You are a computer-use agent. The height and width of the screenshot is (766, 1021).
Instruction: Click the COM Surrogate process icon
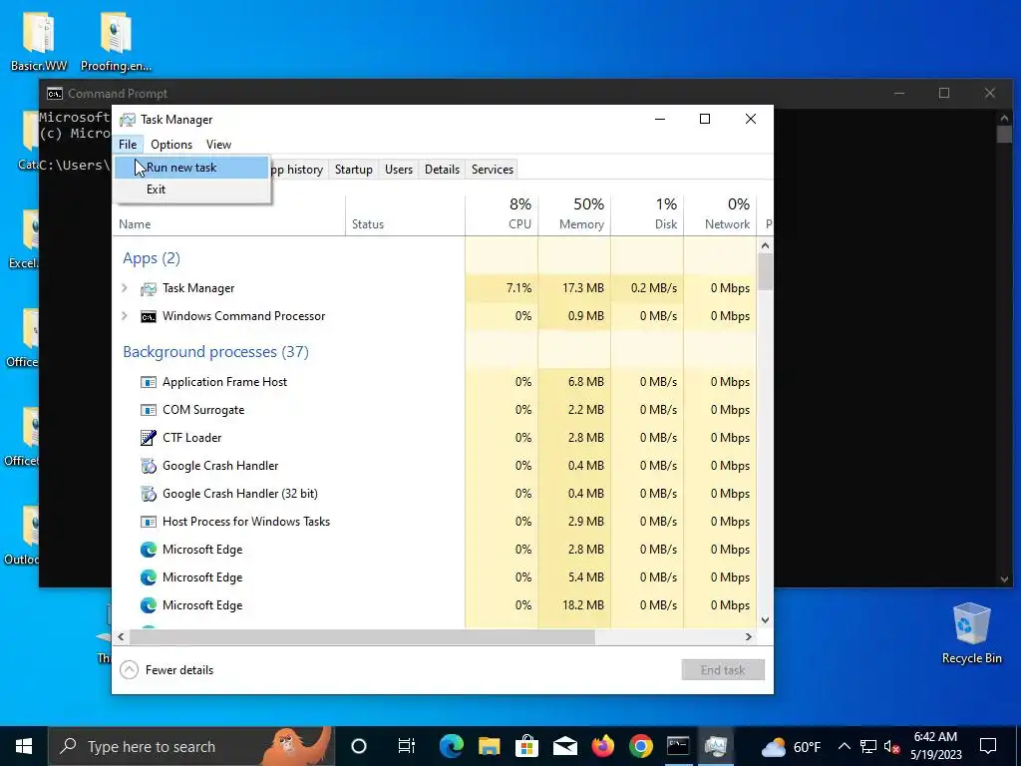(x=149, y=410)
